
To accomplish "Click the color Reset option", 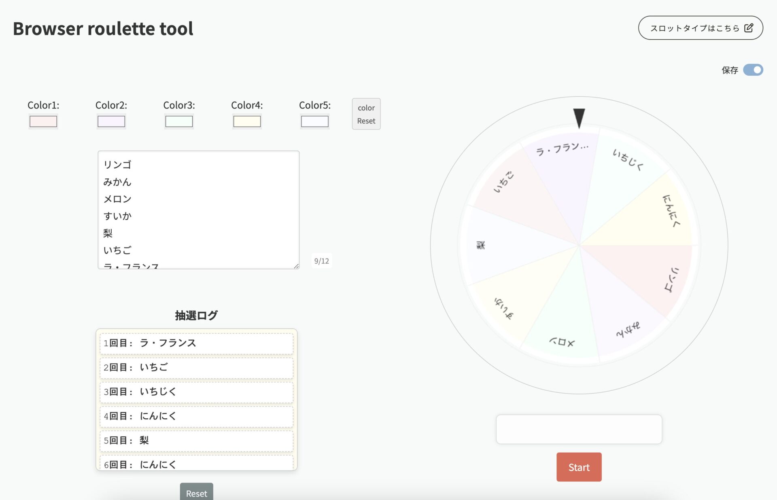I will coord(366,114).
